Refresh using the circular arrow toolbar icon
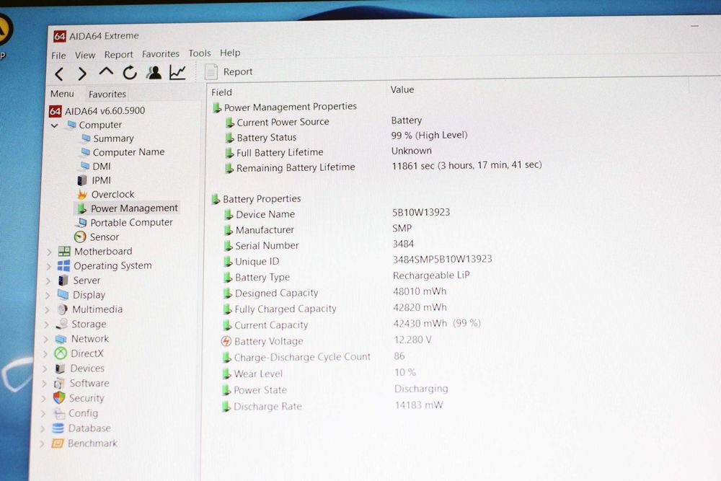This screenshot has height=481, width=721. point(130,73)
